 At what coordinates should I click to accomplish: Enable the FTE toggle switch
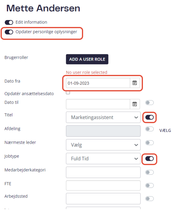pyautogui.click(x=150, y=185)
